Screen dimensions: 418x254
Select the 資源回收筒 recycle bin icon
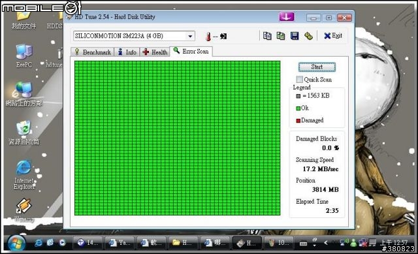point(24,133)
